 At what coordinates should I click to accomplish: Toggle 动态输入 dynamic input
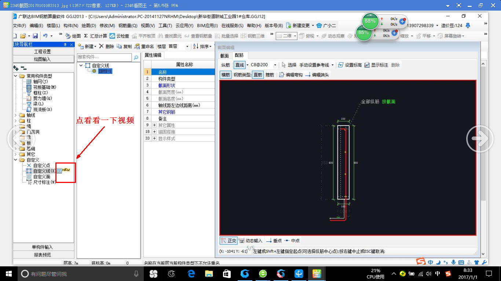(251, 240)
